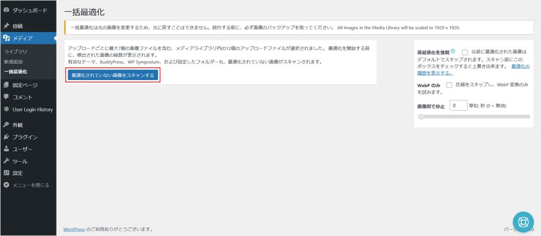Viewport: 541px width, 236px height.
Task: Click the Dashboard gauge icon
Action: pos(6,10)
